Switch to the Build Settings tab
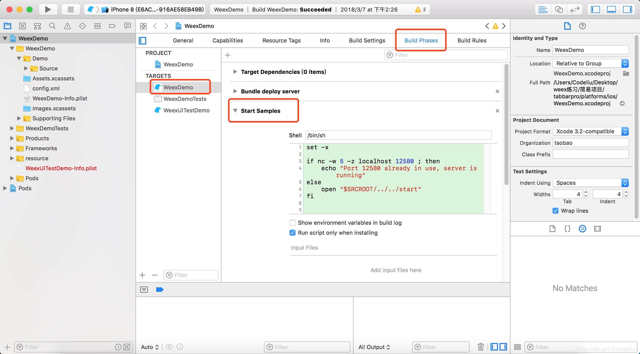The width and height of the screenshot is (640, 354). coord(367,40)
